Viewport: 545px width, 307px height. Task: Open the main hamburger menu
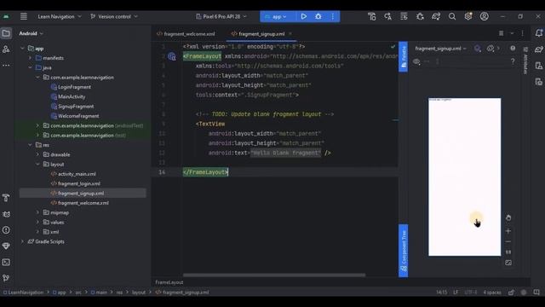24,16
